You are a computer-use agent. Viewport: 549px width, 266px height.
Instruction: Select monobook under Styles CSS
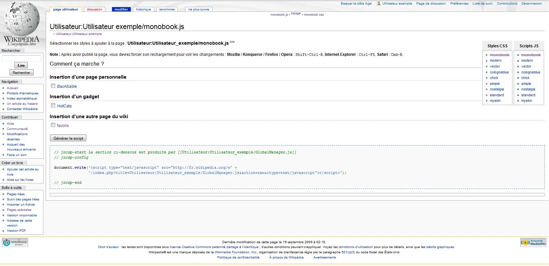pos(499,55)
